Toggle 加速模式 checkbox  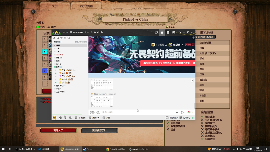(x=202, y=123)
